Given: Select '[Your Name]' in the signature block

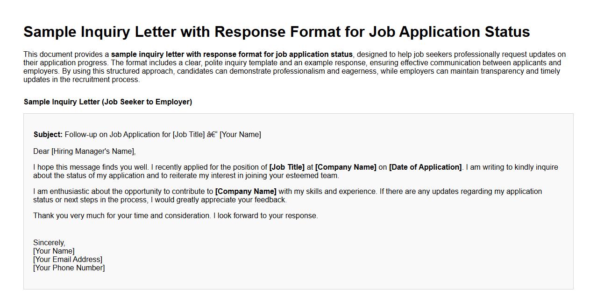Looking at the screenshot, I should [54, 251].
